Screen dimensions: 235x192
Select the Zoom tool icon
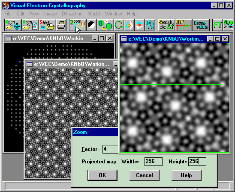78,25
